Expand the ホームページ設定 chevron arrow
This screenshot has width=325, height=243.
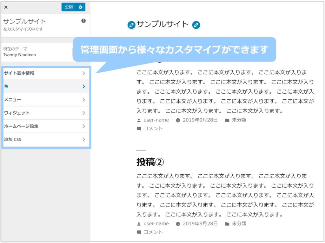(83, 126)
